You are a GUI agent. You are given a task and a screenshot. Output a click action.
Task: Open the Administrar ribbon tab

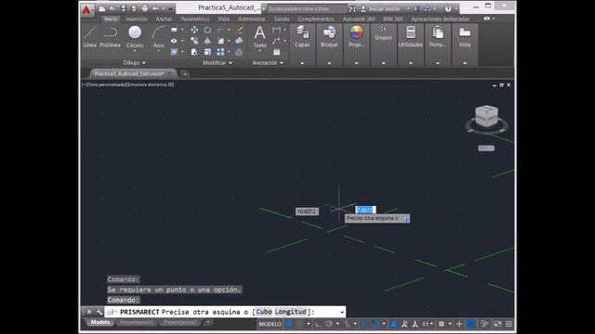click(x=252, y=19)
